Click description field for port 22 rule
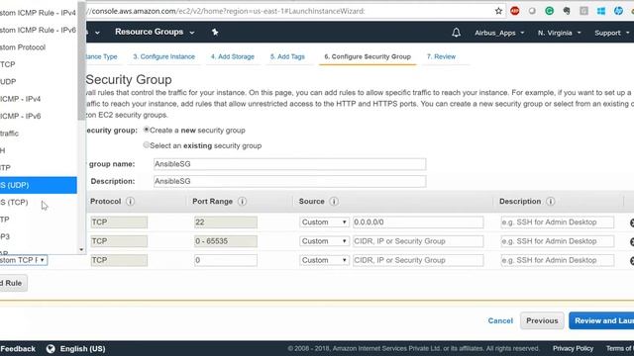The width and height of the screenshot is (634, 356). pos(557,222)
